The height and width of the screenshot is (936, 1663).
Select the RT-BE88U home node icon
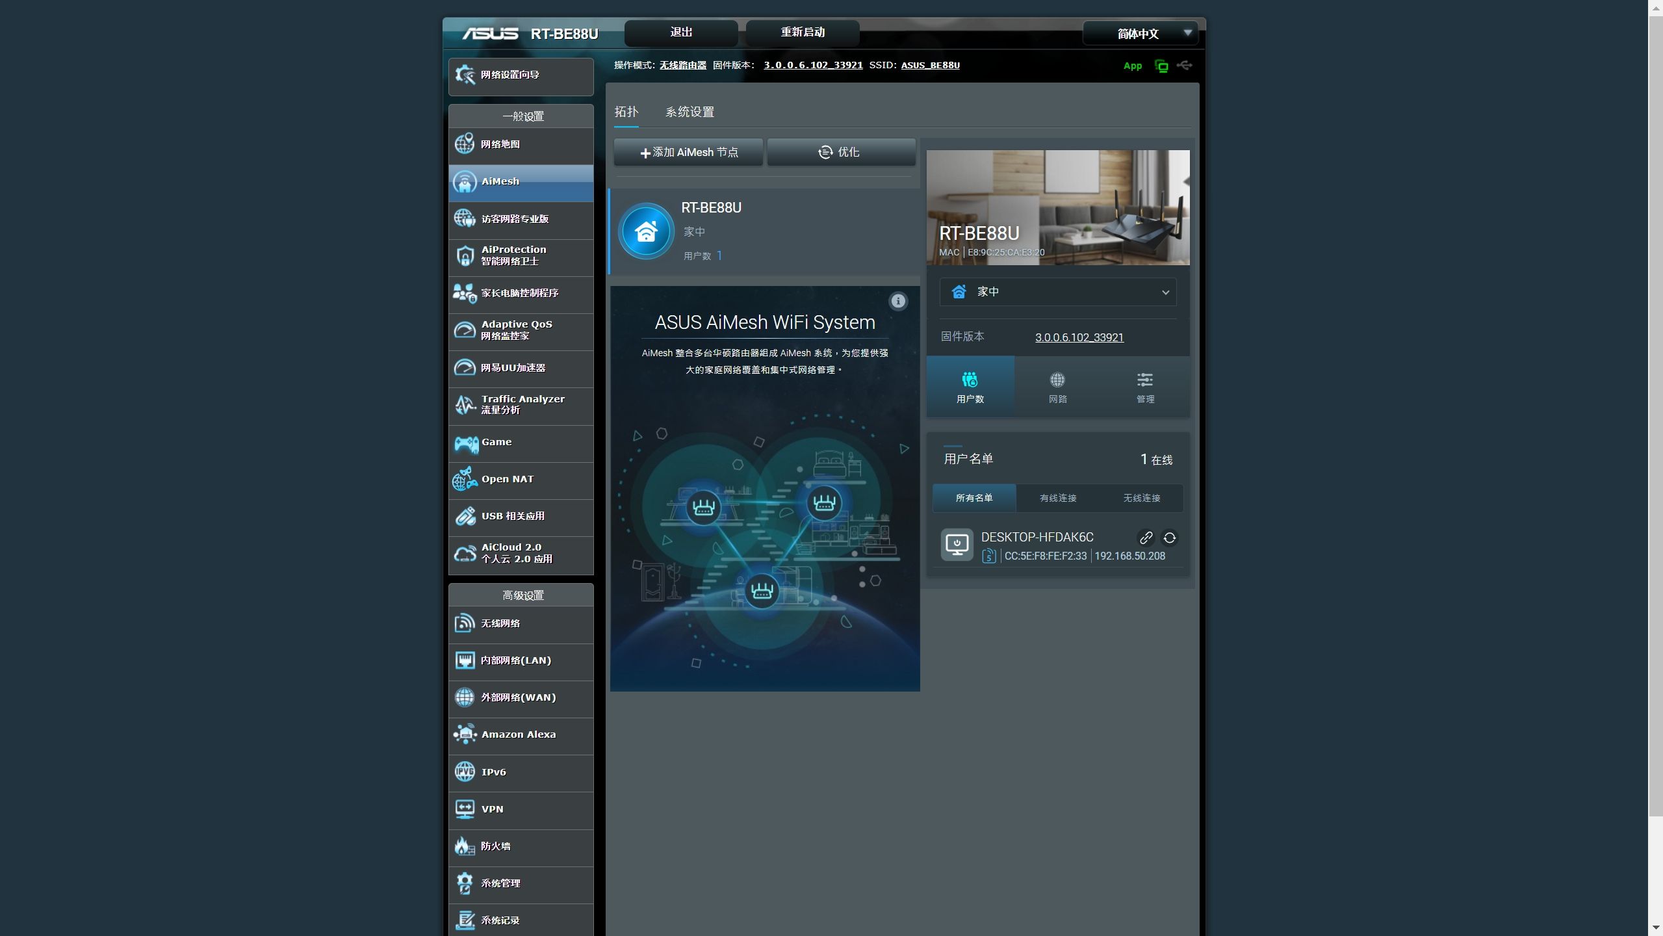click(646, 231)
